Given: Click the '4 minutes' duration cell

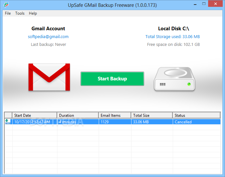Looking at the screenshot, I should 78,122.
